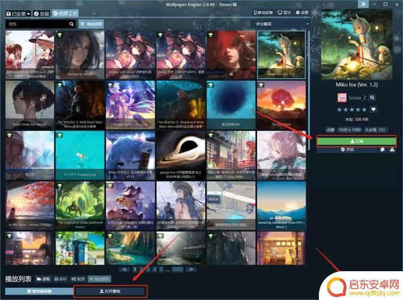Select the Miko fox (Ver. 1.2) thumbnail

[x=281, y=55]
